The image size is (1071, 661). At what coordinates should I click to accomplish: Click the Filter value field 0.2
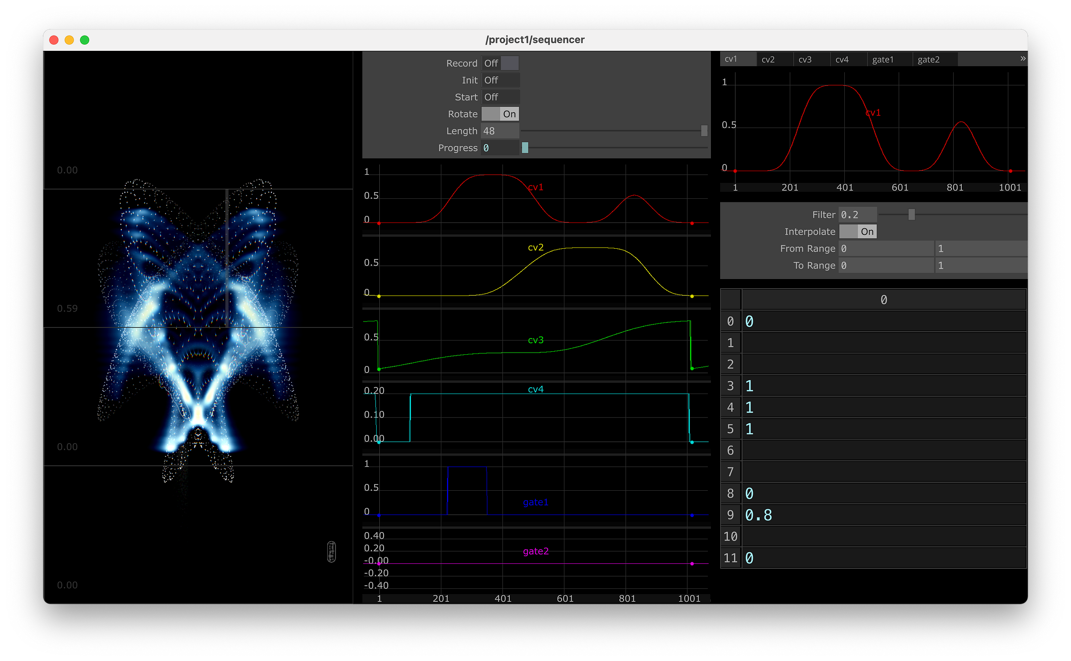pos(857,215)
